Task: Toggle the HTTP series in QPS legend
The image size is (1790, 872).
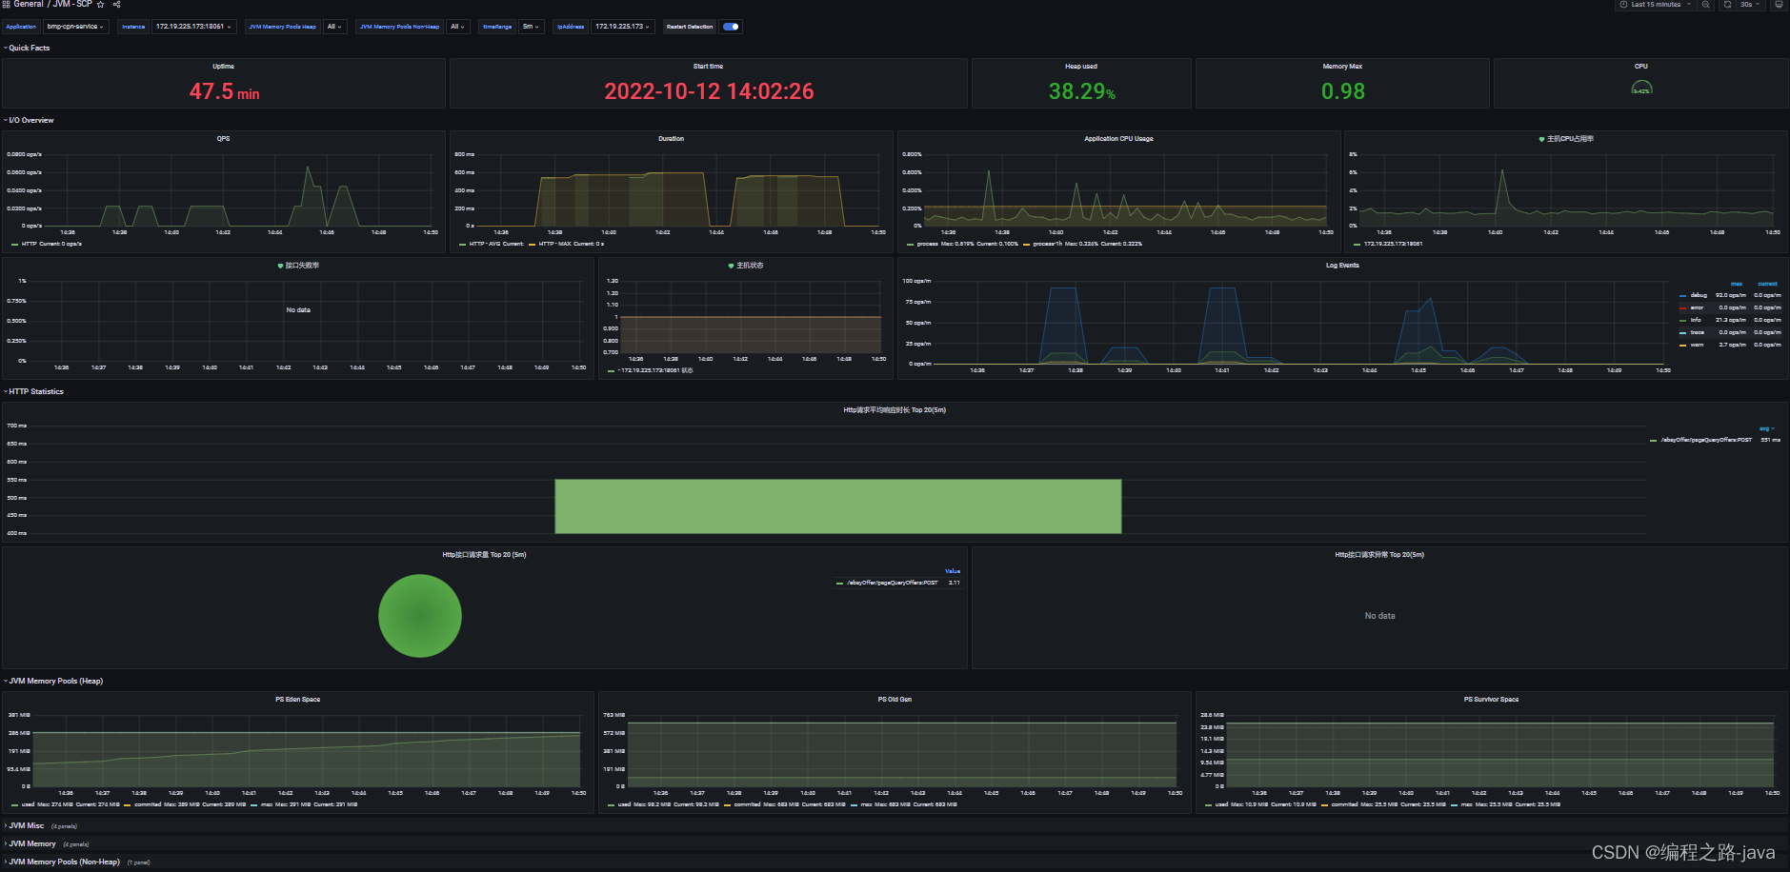Action: coord(29,244)
